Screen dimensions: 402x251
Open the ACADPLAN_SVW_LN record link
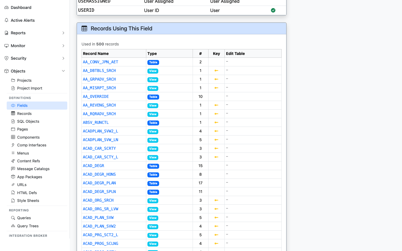(100, 140)
